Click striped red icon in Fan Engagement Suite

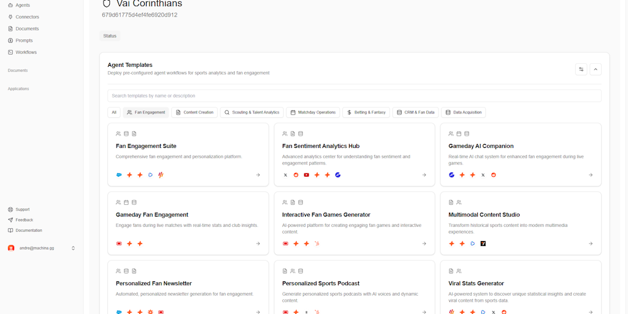[161, 175]
